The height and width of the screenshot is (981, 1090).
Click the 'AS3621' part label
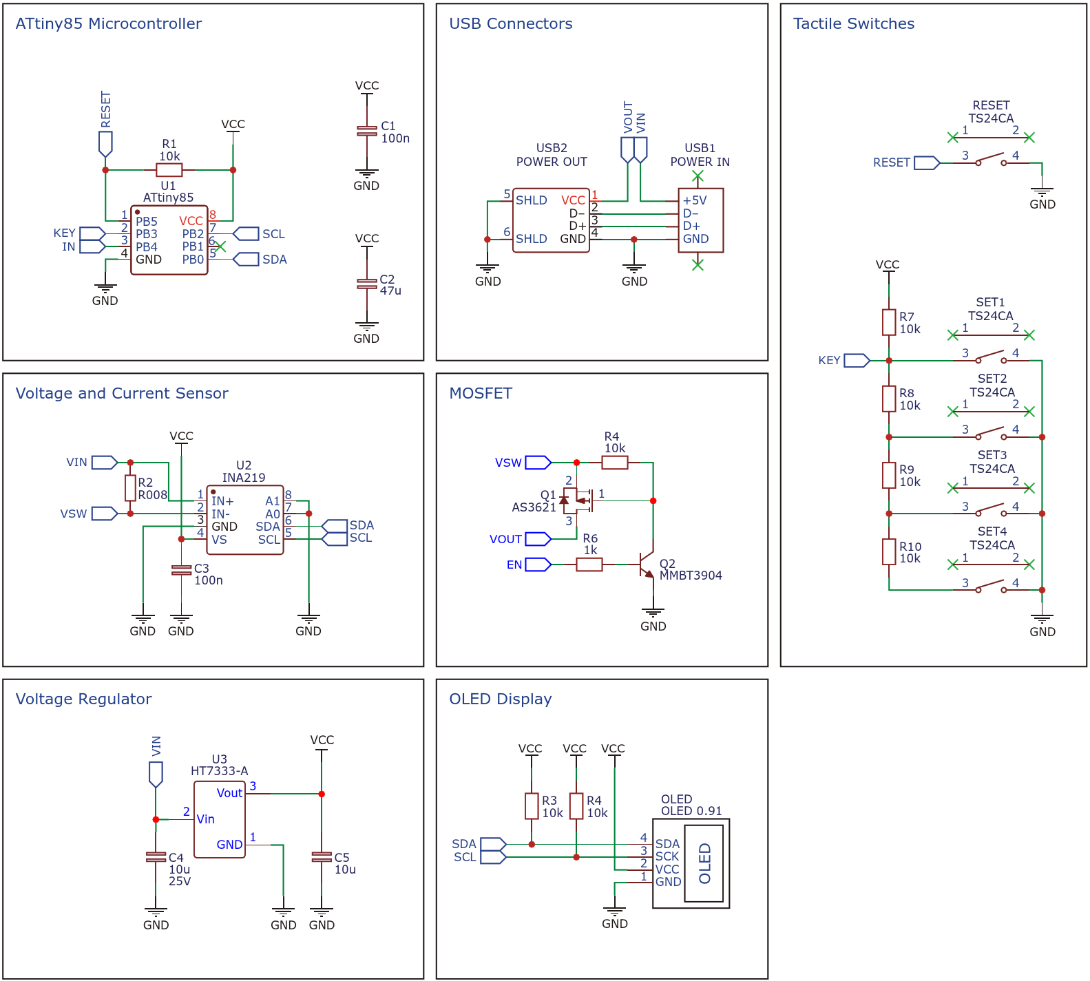pyautogui.click(x=534, y=507)
